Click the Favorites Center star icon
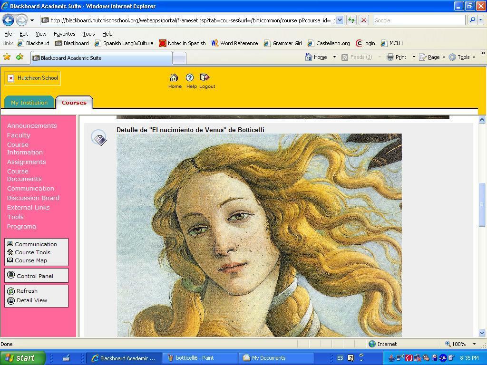The image size is (487, 365). click(7, 57)
